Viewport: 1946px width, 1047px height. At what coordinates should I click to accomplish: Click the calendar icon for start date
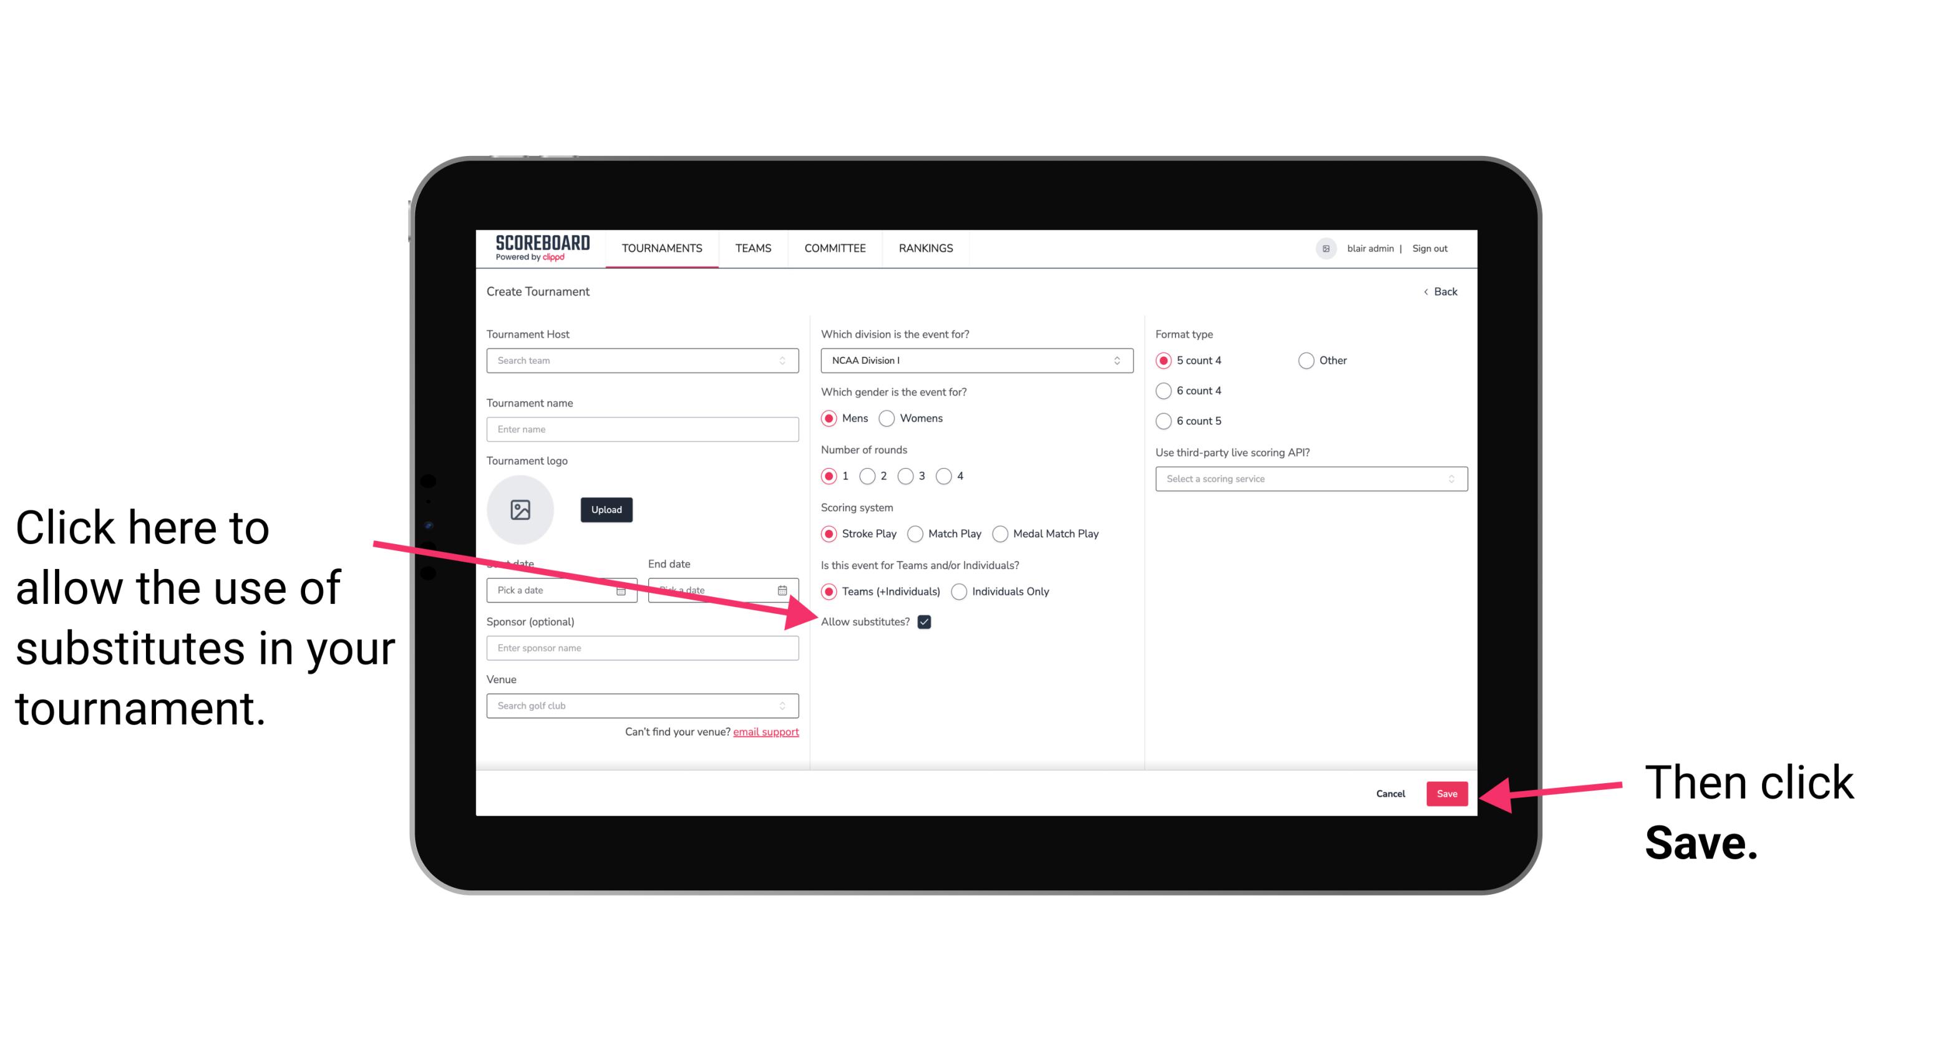coord(623,589)
